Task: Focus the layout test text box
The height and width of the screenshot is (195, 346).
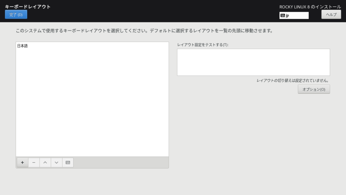Action: pyautogui.click(x=253, y=62)
